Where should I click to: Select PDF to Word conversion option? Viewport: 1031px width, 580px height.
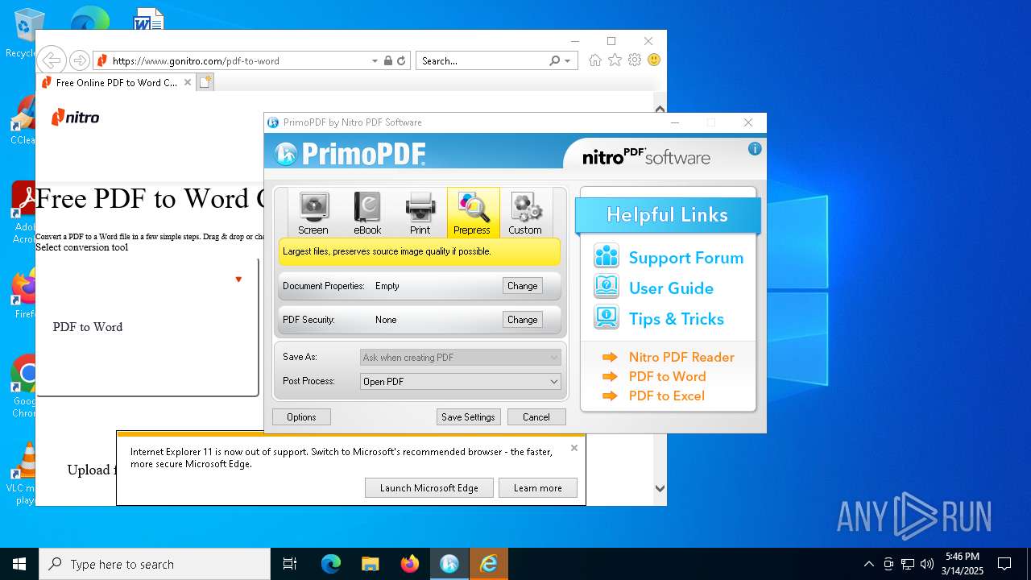tap(88, 327)
